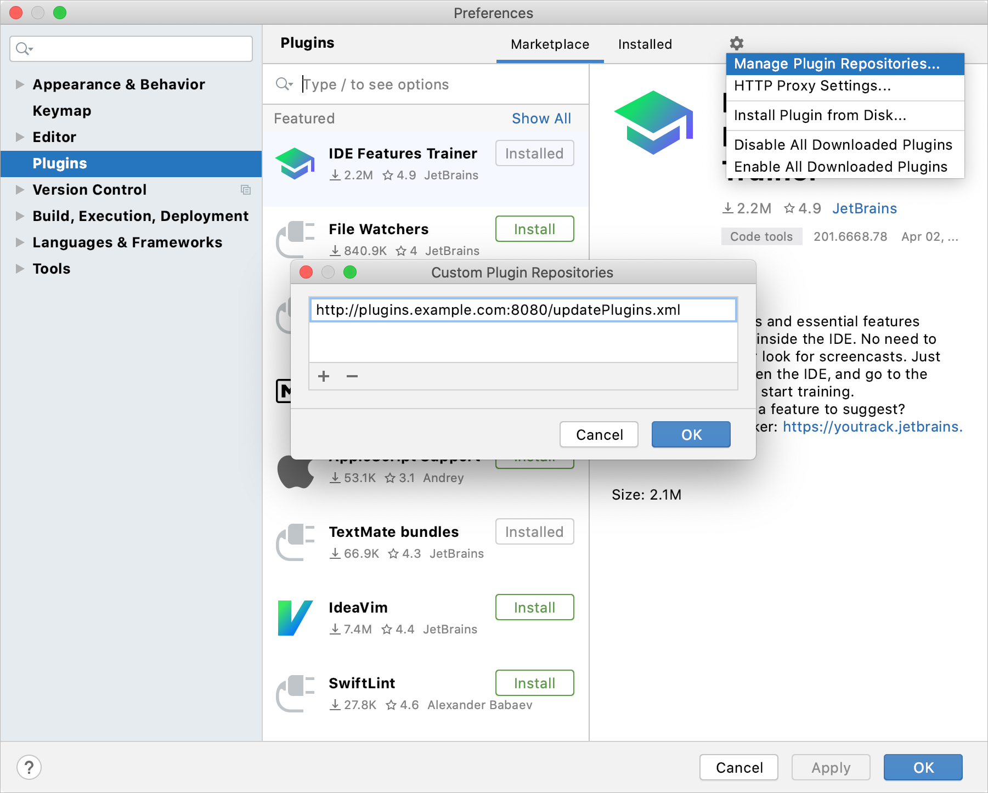Click OK in Custom Plugin Repositories dialog
988x793 pixels.
[691, 434]
